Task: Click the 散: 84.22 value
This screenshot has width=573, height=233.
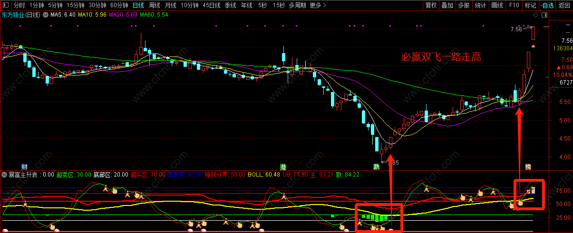Action: pyautogui.click(x=348, y=175)
